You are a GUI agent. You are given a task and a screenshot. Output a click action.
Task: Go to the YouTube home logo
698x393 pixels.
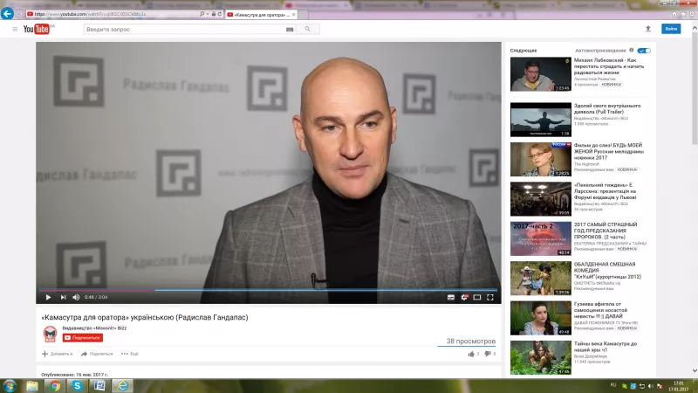click(36, 29)
